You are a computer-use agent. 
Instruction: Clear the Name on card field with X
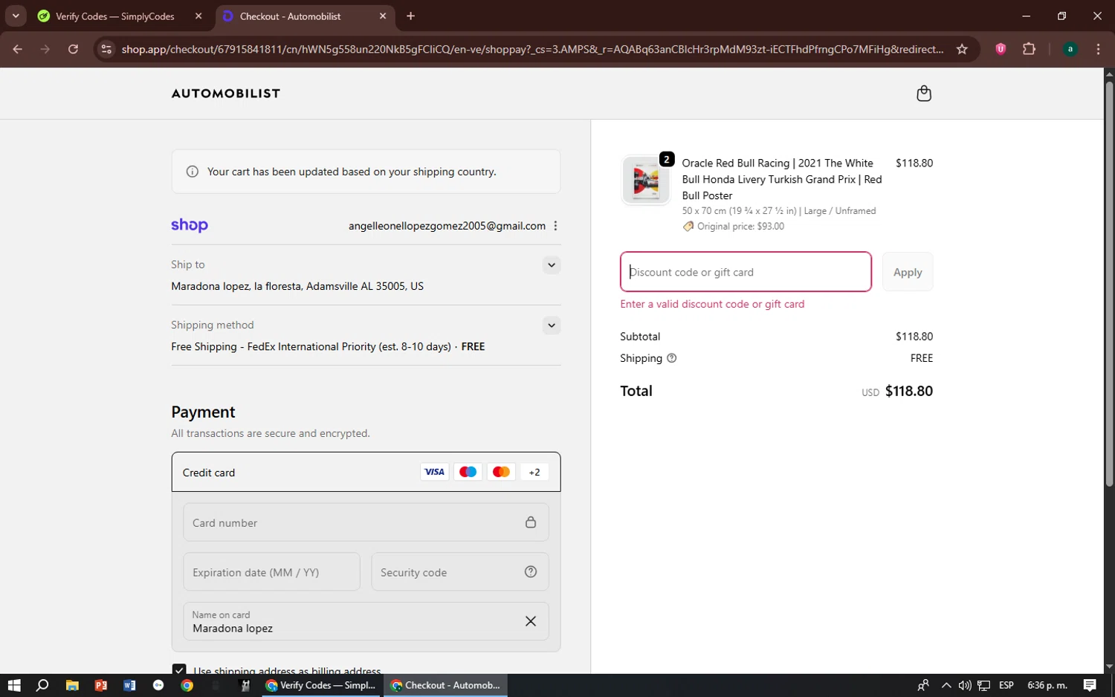pos(531,621)
